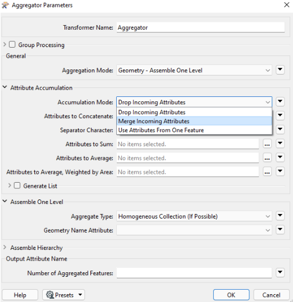Open the Aggregate Type dropdown

pyautogui.click(x=194, y=216)
